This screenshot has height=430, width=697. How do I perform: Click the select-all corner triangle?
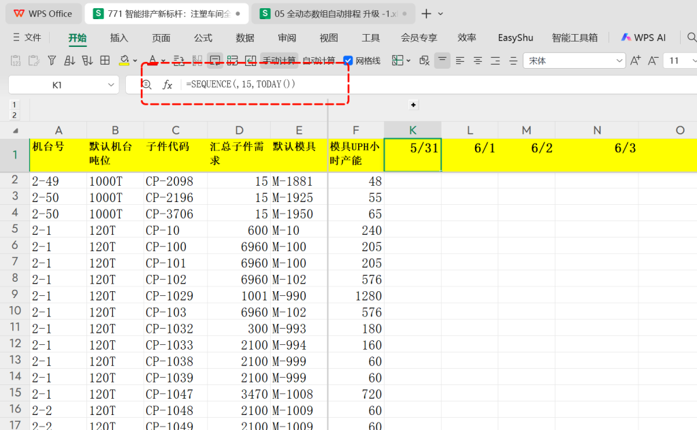pyautogui.click(x=16, y=131)
